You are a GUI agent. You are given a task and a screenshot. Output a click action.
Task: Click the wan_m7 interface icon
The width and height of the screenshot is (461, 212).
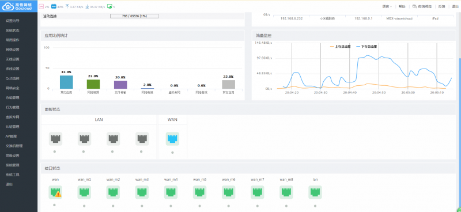pyautogui.click(x=257, y=192)
